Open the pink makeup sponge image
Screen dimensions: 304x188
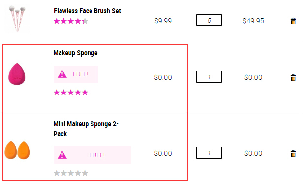tap(17, 74)
